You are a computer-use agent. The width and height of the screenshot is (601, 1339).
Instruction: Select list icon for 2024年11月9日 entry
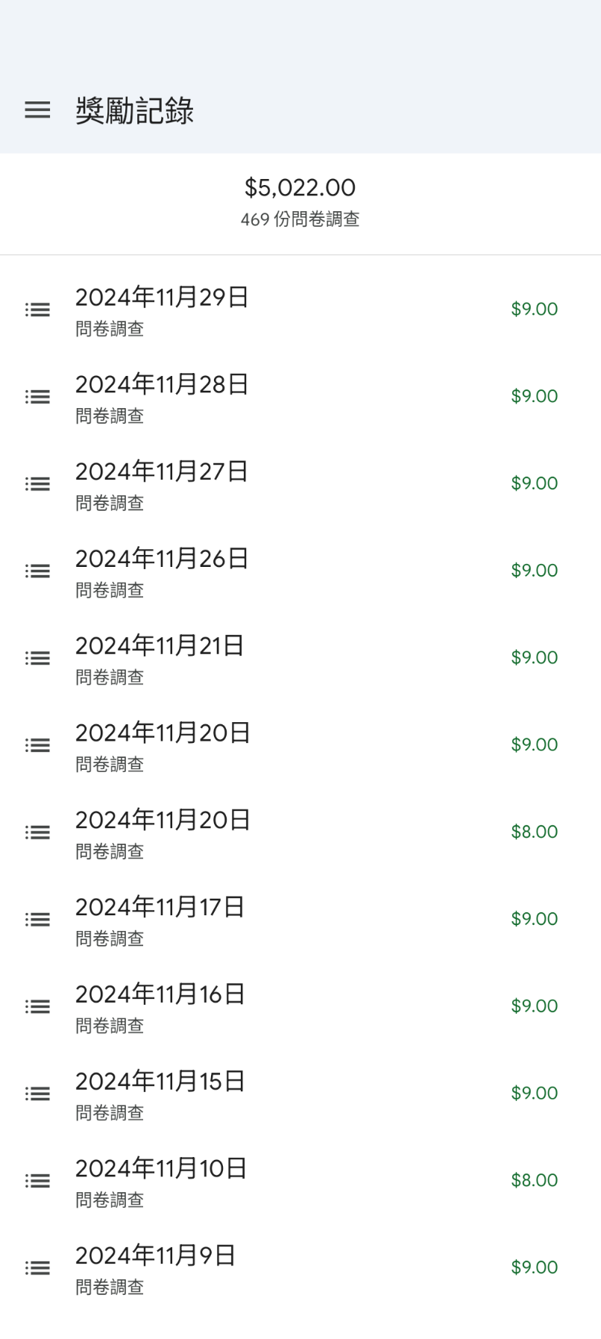pos(37,1268)
